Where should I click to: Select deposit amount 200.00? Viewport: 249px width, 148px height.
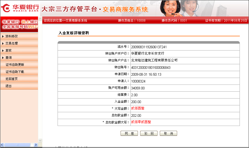(x=136, y=102)
